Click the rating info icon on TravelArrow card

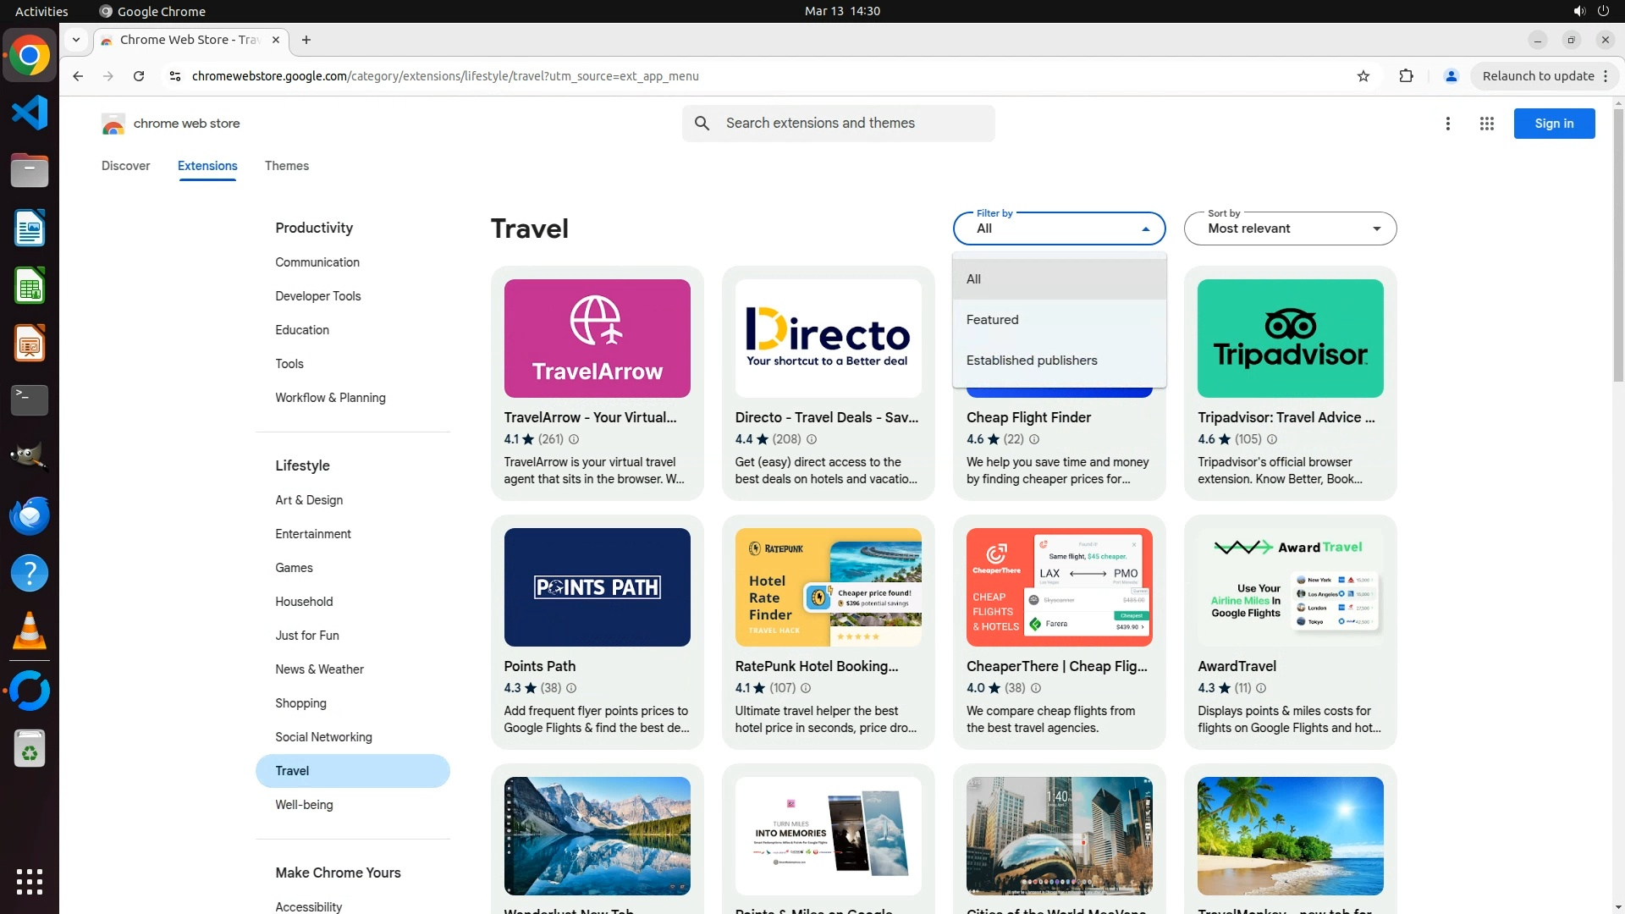574,439
